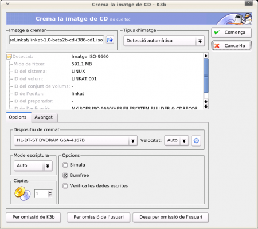The width and height of the screenshot is (258, 229).
Task: Switch to the Opcions tab
Action: pyautogui.click(x=18, y=117)
